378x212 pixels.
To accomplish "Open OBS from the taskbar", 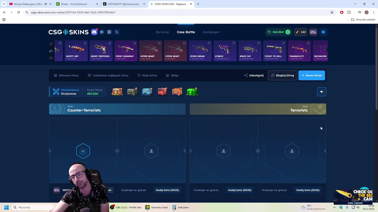I will (x=126, y=207).
